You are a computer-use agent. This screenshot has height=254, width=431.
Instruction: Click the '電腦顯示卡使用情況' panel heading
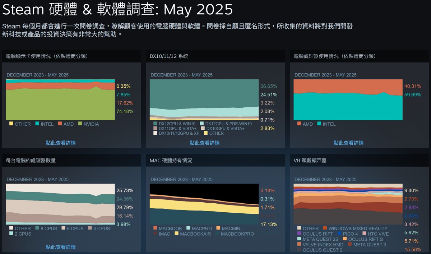tap(47, 56)
